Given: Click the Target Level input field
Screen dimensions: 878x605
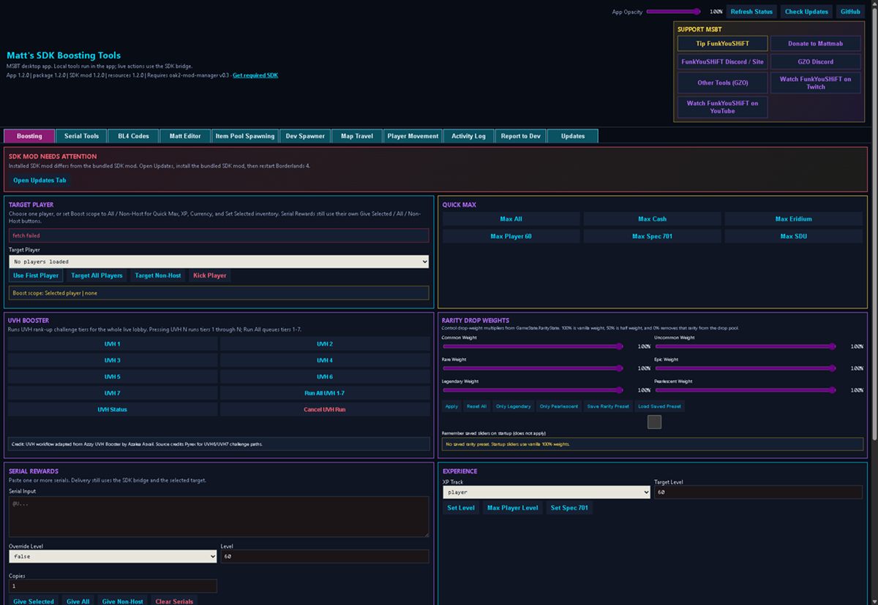Looking at the screenshot, I should coord(759,492).
